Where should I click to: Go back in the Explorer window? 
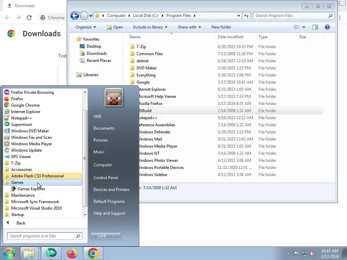75,16
